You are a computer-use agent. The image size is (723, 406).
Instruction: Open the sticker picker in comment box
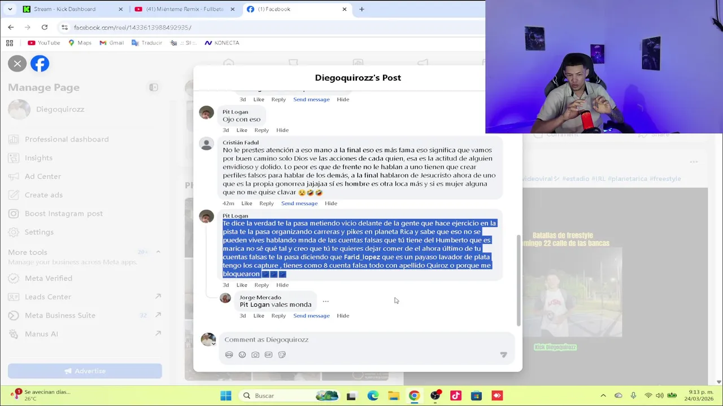(x=282, y=355)
